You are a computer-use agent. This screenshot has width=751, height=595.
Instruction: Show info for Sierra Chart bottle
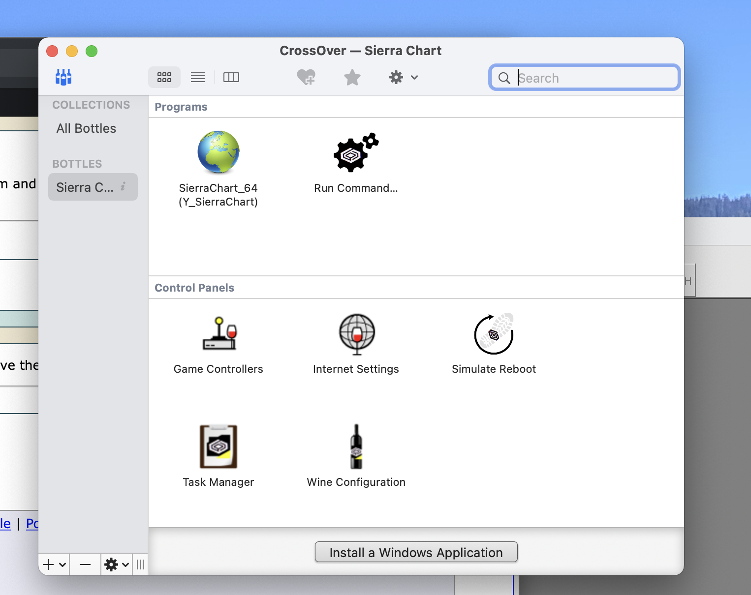coord(123,187)
